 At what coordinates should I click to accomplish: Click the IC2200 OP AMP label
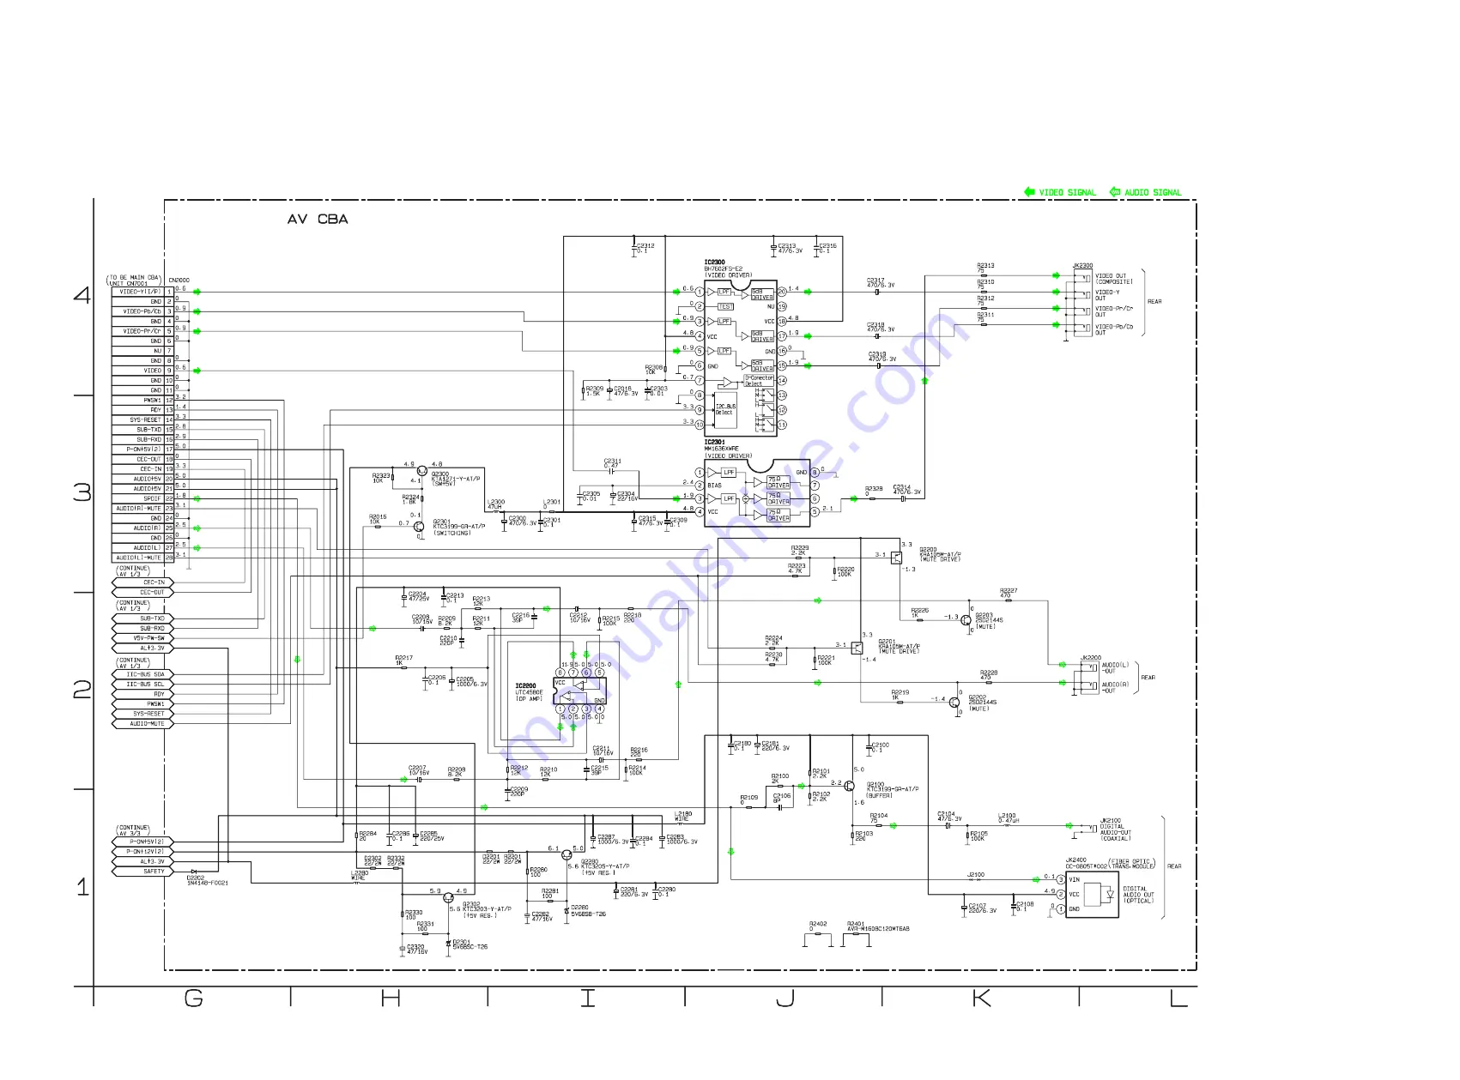[529, 691]
